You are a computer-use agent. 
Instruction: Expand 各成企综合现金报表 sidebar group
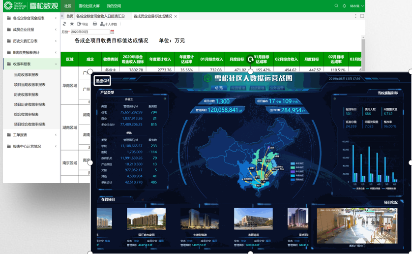click(31, 18)
